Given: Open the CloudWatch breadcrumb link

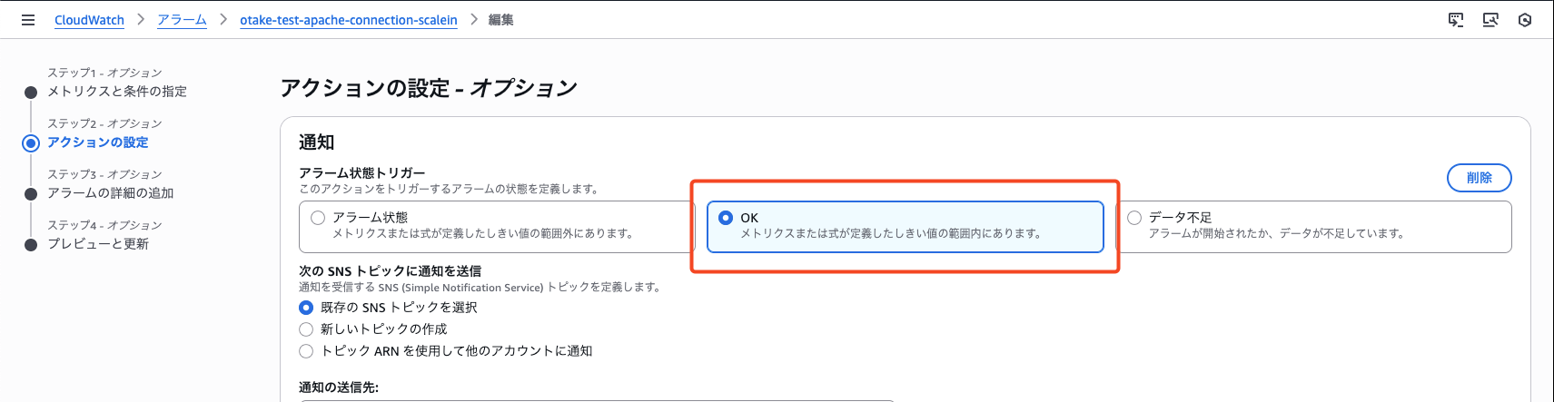Looking at the screenshot, I should point(89,20).
